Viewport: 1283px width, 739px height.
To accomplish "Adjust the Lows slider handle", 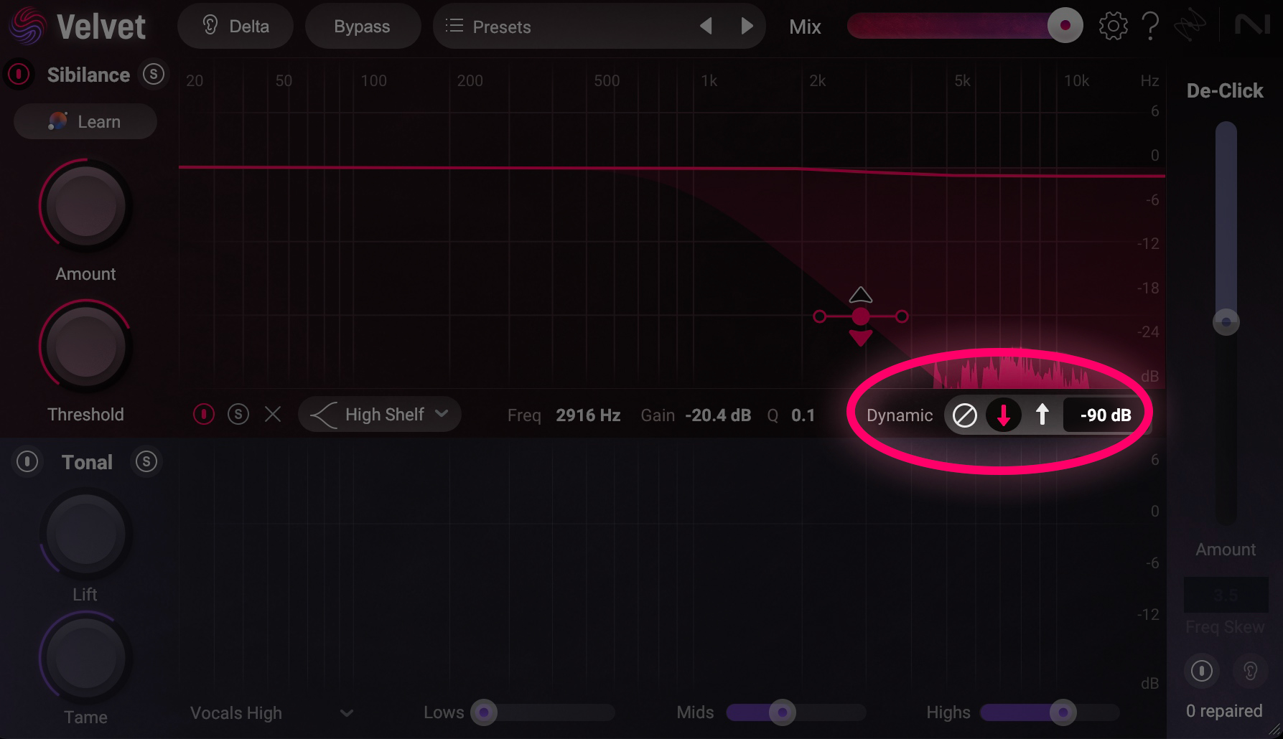I will click(x=484, y=712).
